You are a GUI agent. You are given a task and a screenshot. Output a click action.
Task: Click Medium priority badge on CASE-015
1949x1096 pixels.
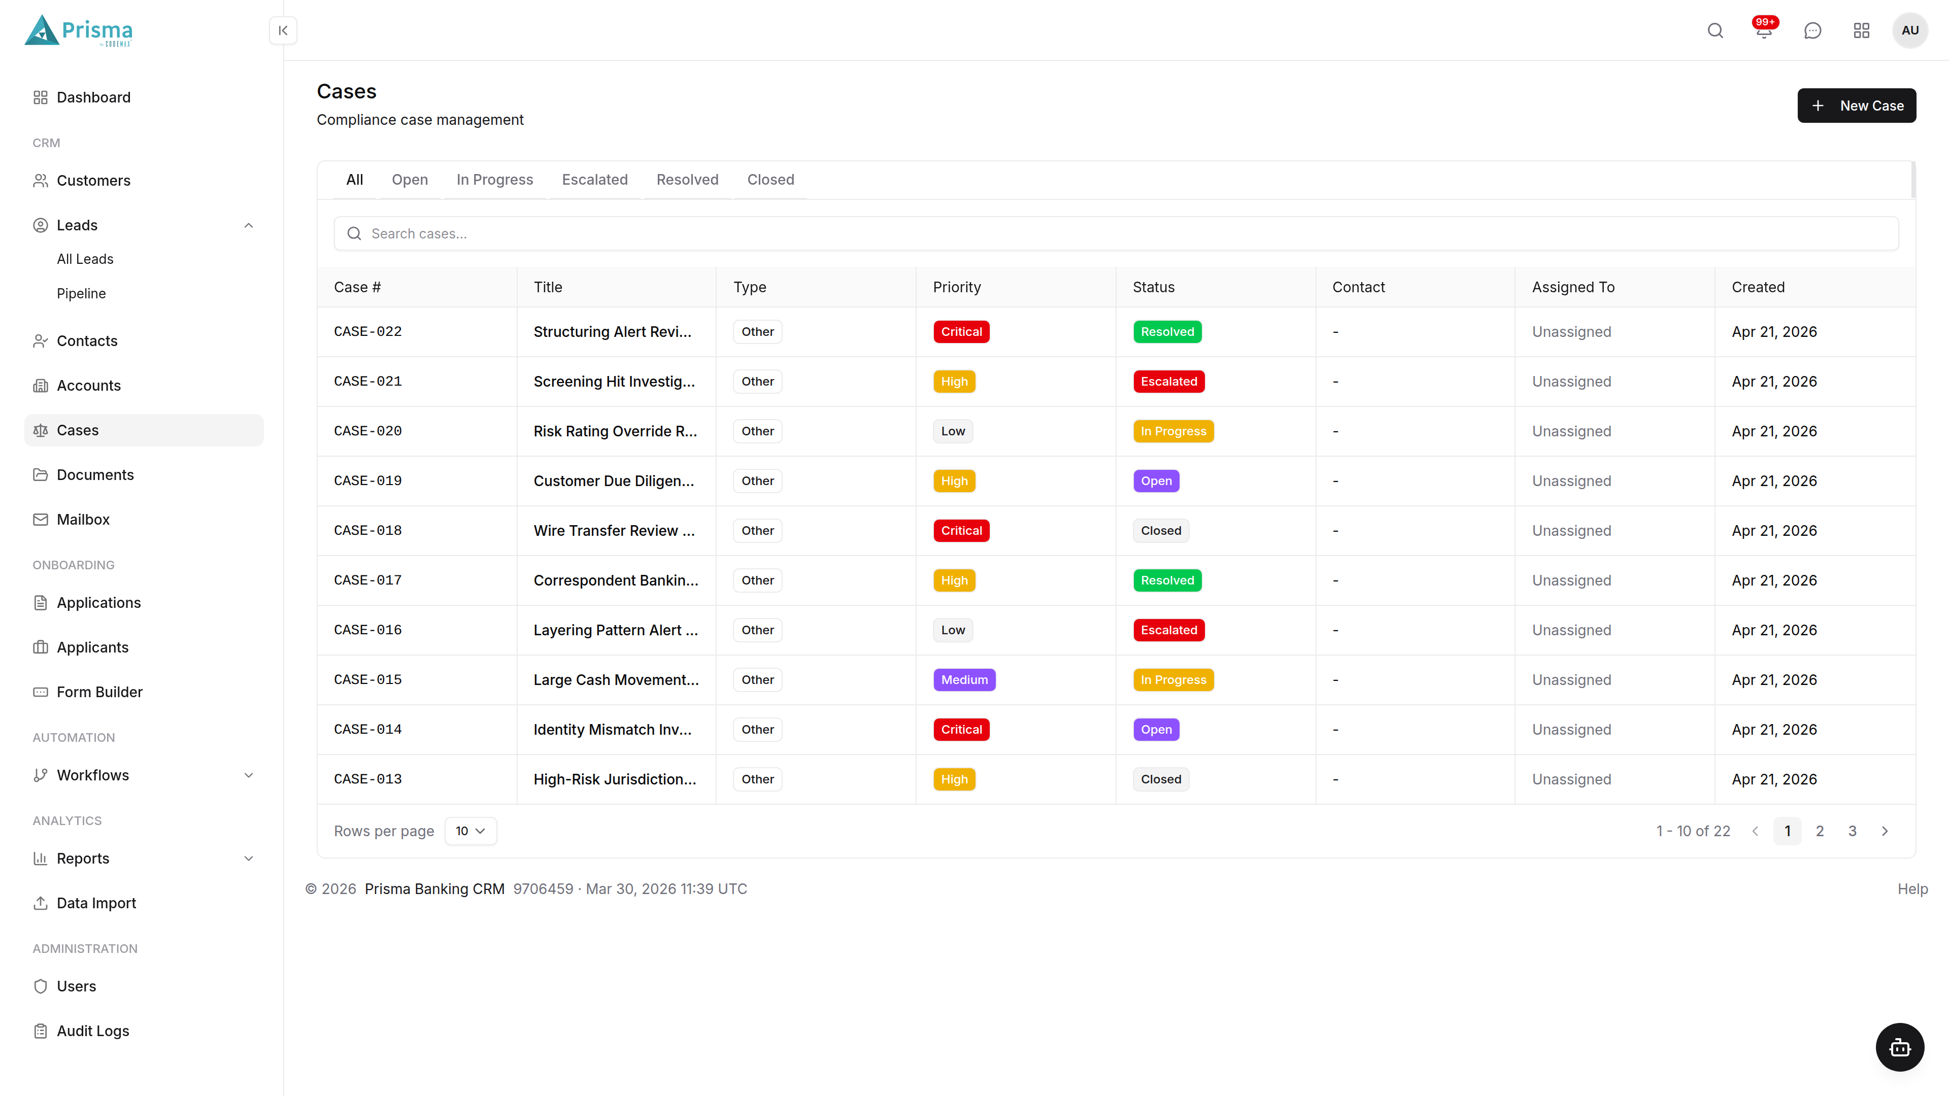pos(964,680)
